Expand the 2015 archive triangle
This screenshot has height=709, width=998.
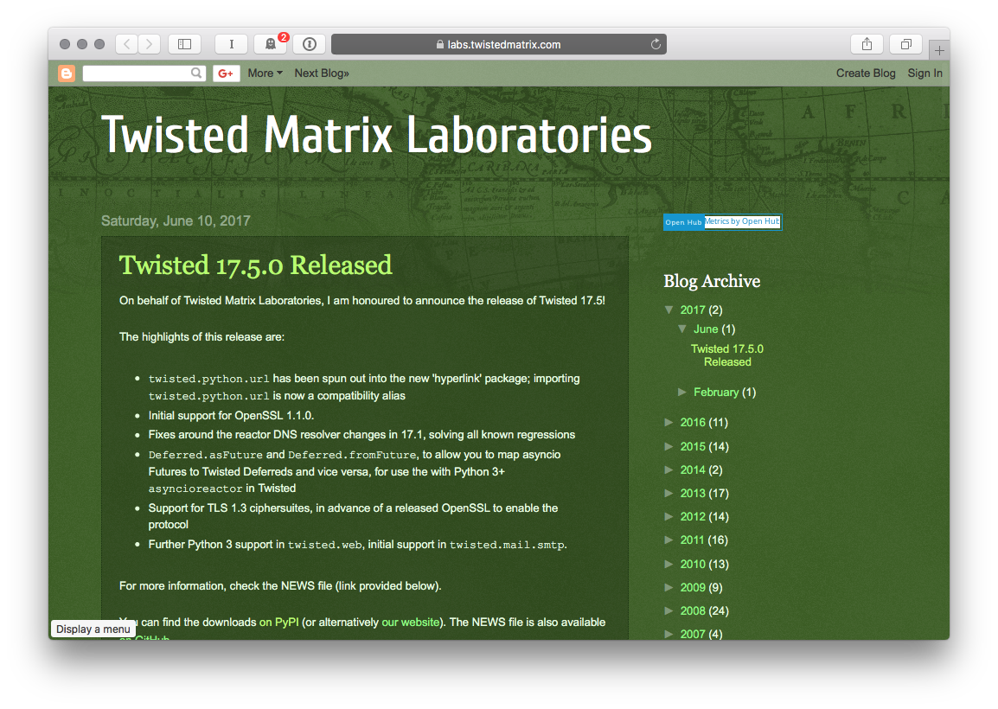(669, 446)
